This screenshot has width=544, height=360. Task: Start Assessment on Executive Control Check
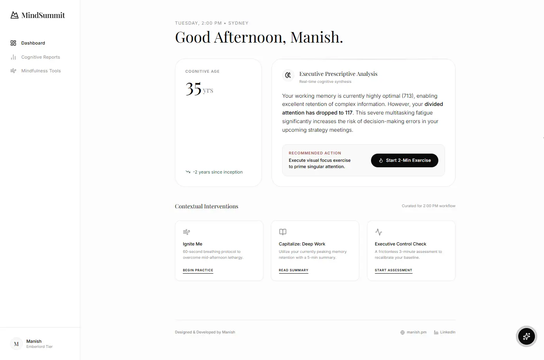(393, 270)
